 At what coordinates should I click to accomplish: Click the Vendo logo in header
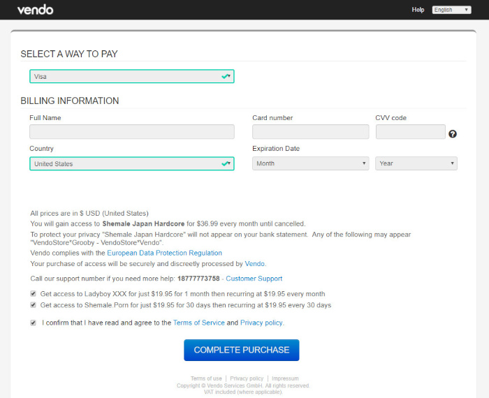coord(35,10)
